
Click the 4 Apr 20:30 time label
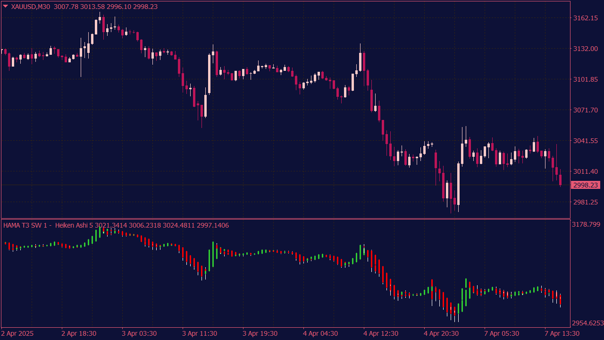(441, 333)
